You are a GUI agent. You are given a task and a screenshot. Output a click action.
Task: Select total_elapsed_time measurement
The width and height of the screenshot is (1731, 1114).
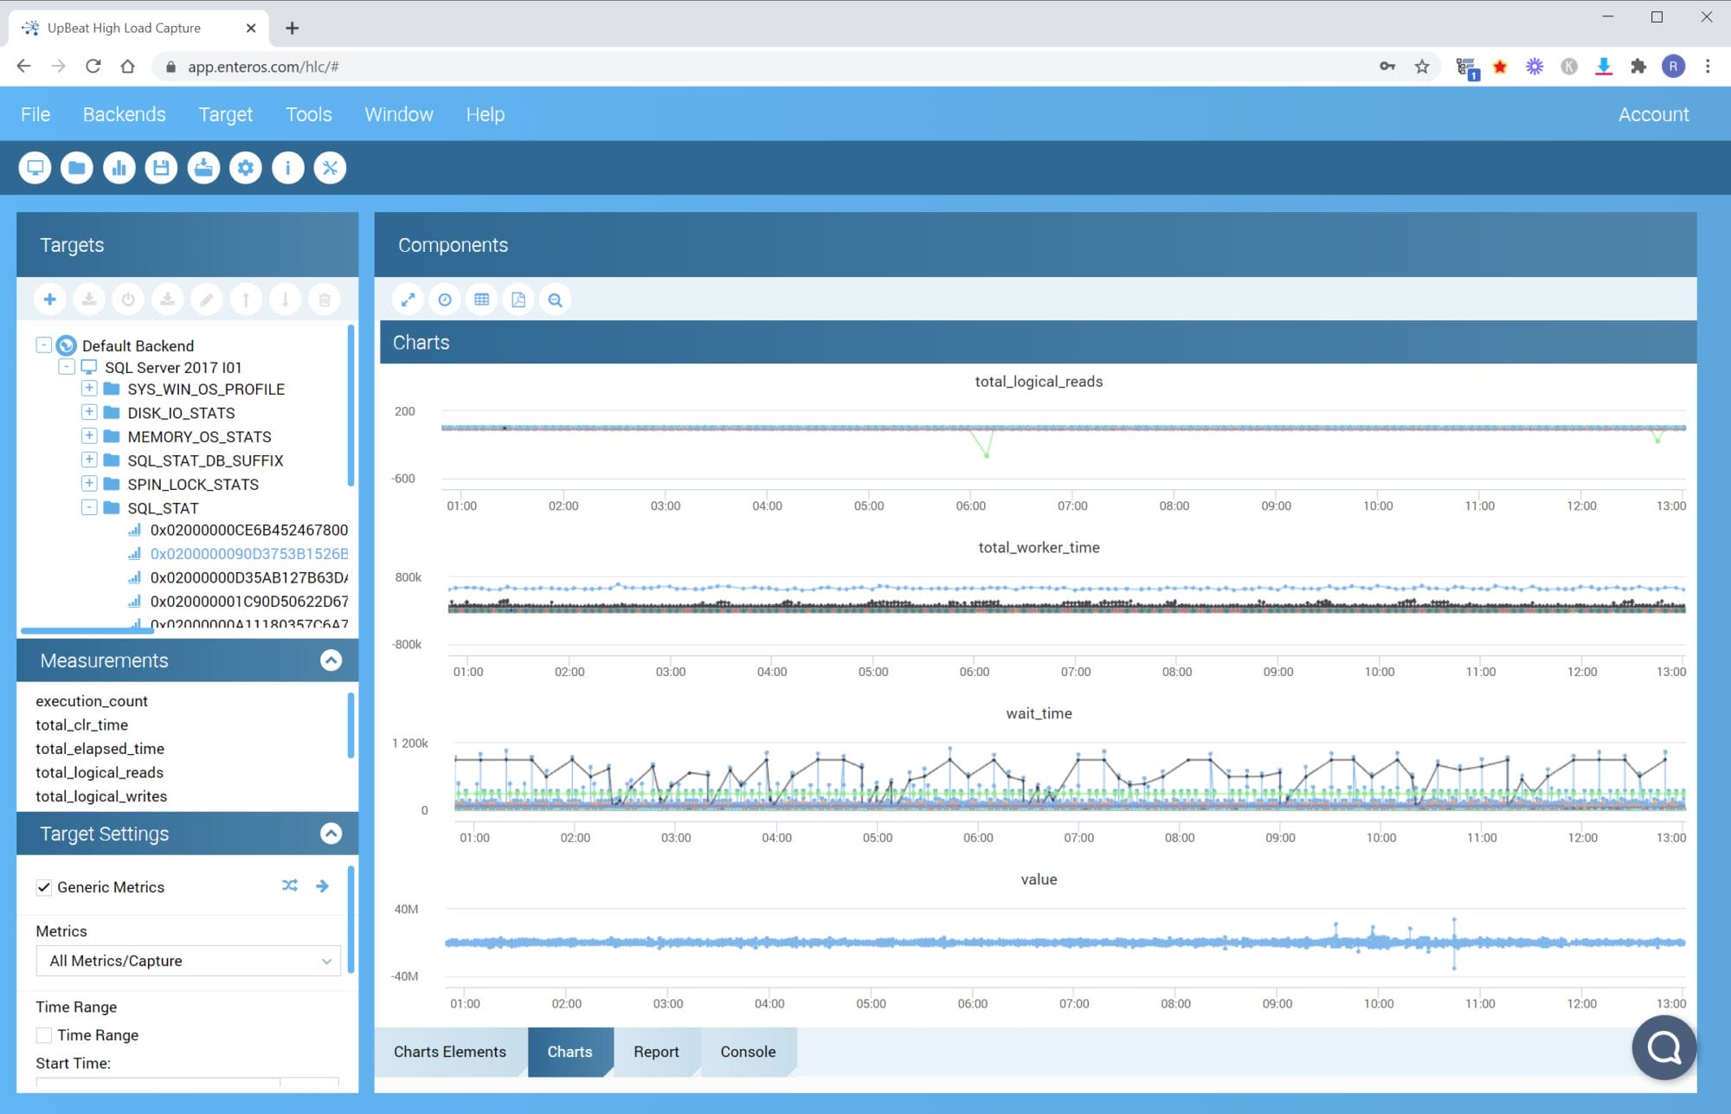pos(100,749)
